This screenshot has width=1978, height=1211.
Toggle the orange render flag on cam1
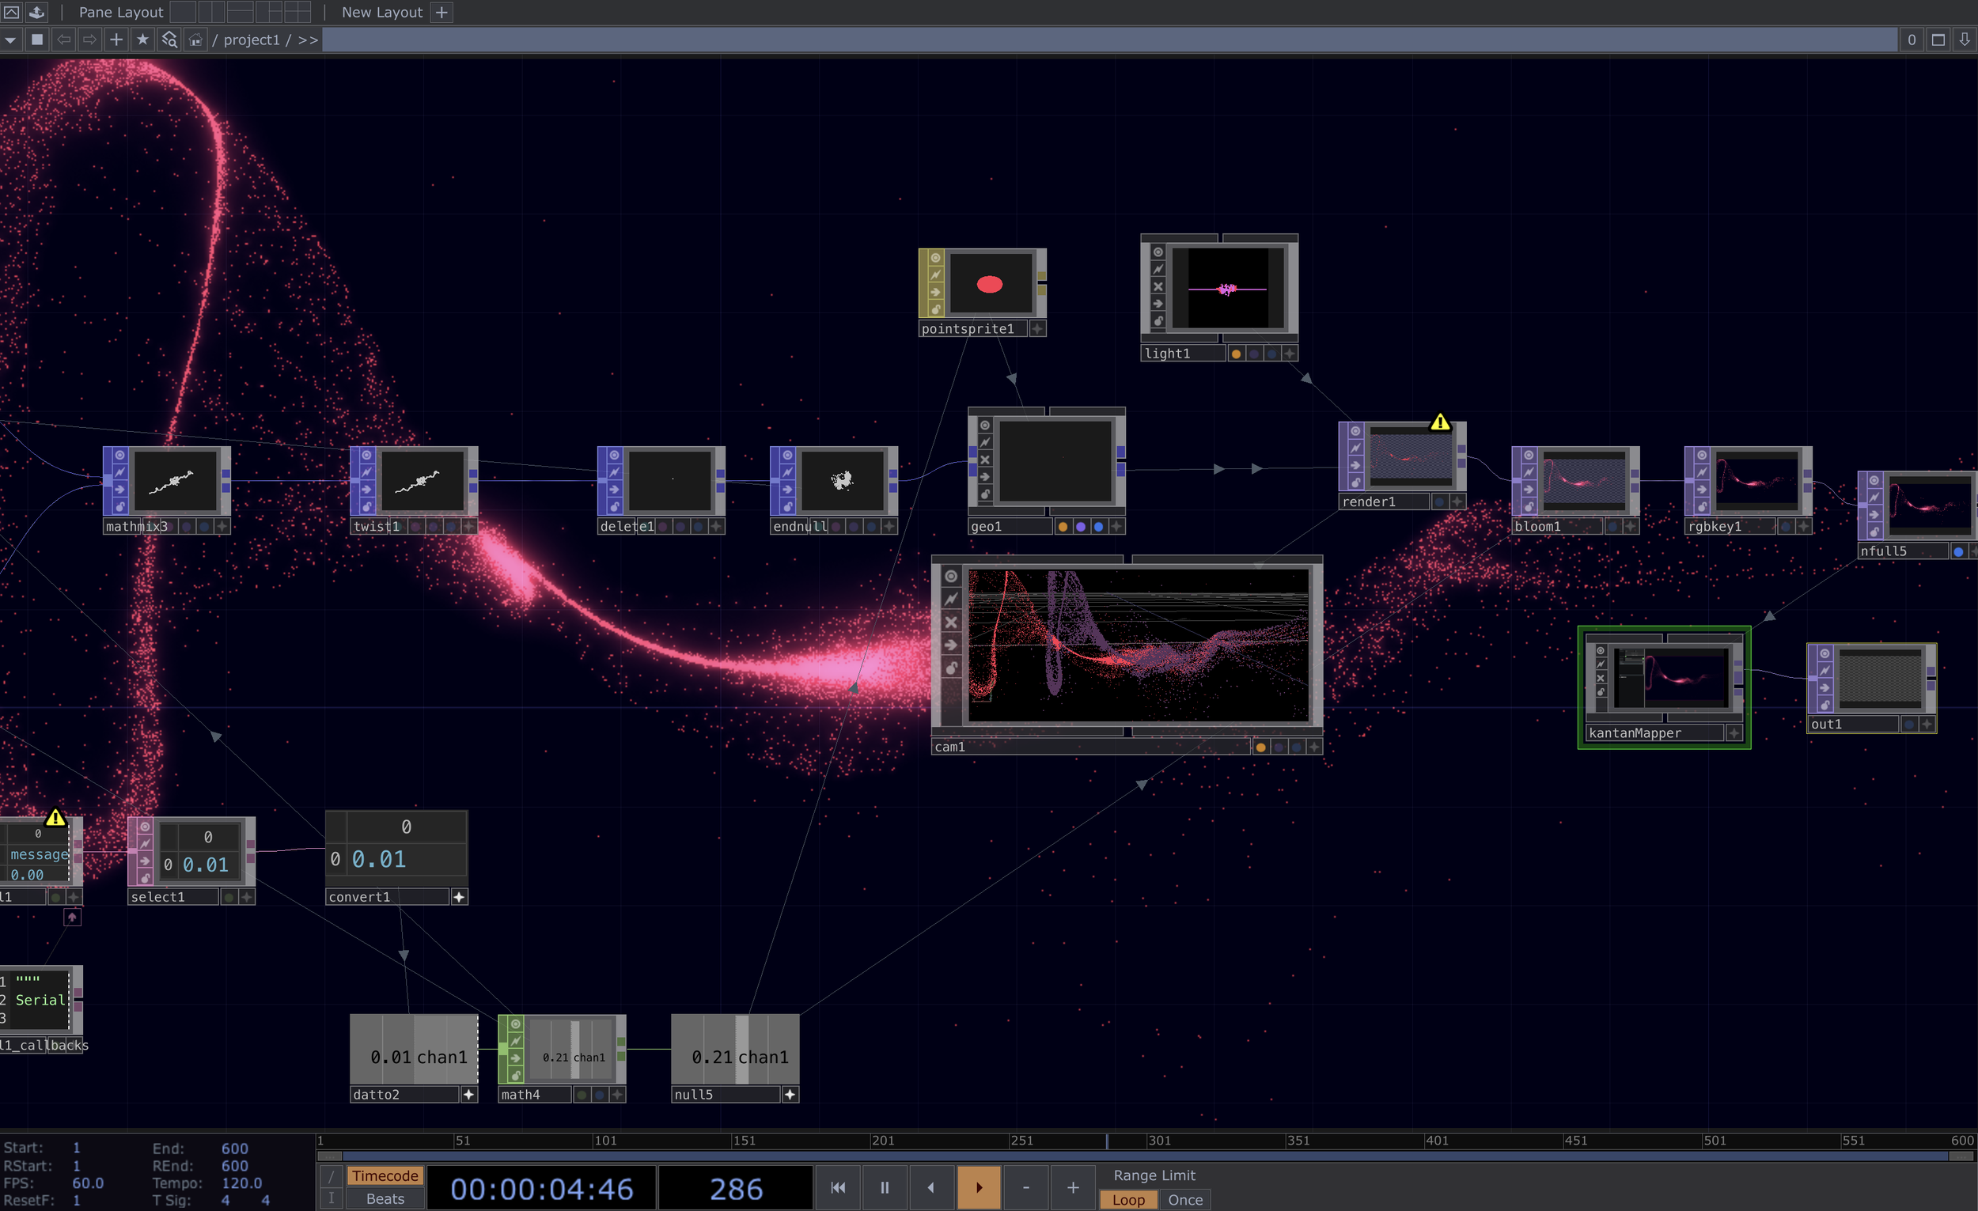pyautogui.click(x=1260, y=747)
